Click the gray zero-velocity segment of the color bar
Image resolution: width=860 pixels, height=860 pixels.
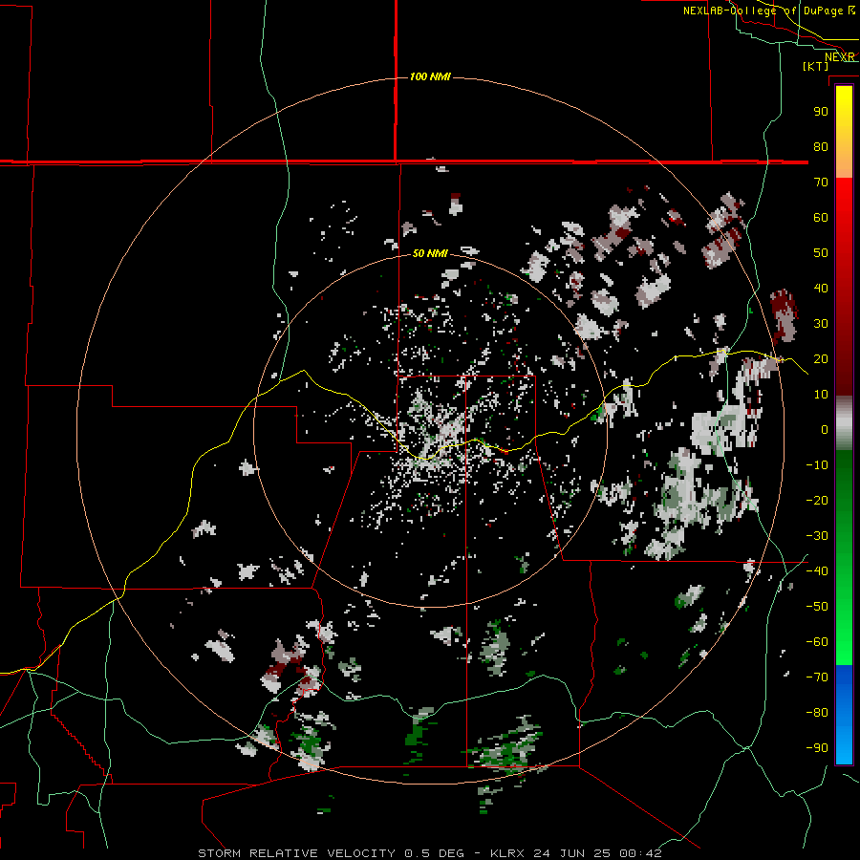tap(844, 423)
